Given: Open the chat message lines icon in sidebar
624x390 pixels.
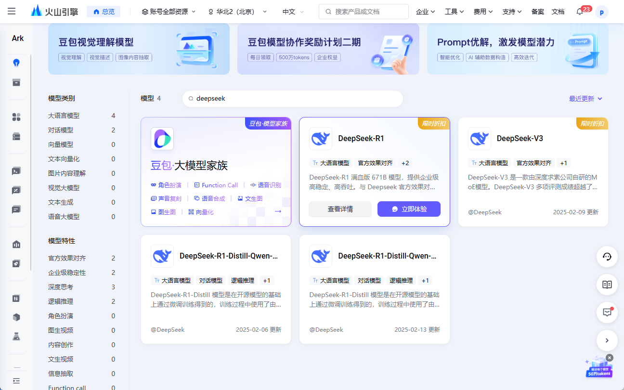Looking at the screenshot, I should (16, 209).
